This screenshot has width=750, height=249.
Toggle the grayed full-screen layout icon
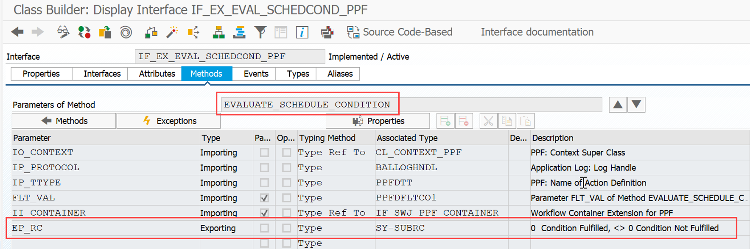(281, 32)
